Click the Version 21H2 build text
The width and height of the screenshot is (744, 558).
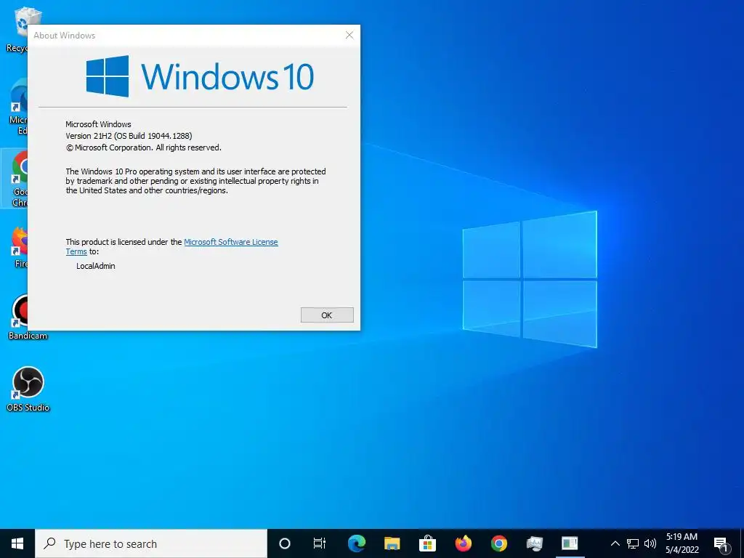tap(129, 136)
